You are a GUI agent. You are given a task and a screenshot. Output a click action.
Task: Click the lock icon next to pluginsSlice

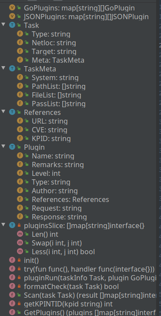click(x=19, y=225)
